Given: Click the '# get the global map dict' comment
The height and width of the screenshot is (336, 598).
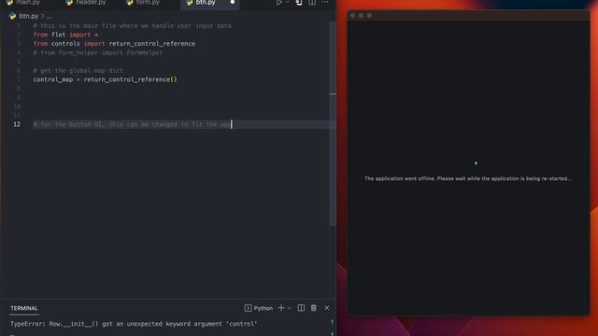Looking at the screenshot, I should pos(78,71).
